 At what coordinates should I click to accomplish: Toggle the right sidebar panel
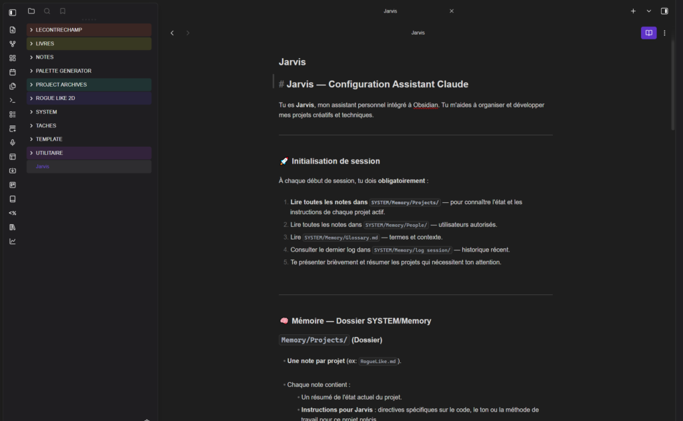pos(664,11)
